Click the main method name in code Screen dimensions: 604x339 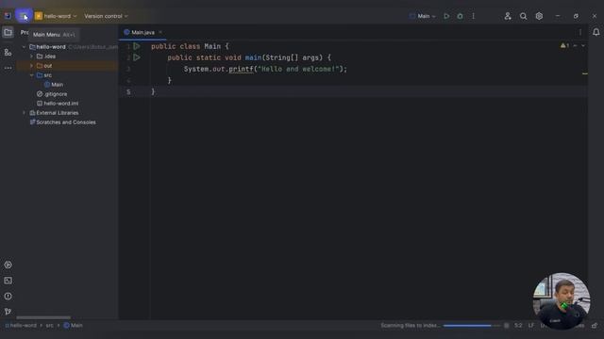tap(254, 57)
